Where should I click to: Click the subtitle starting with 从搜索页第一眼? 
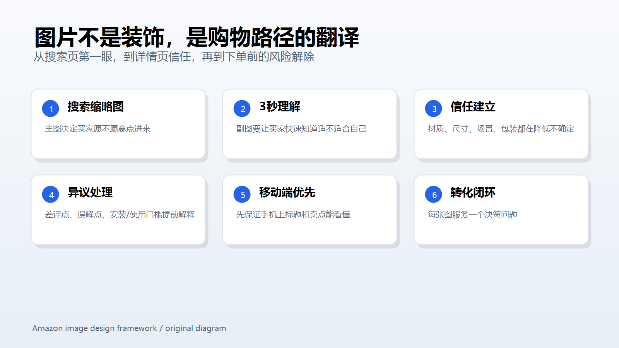tap(174, 57)
